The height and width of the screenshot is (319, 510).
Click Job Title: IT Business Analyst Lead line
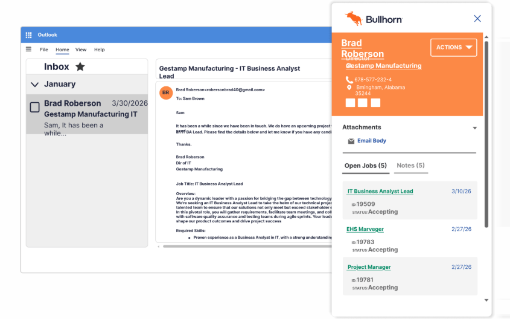tap(209, 184)
